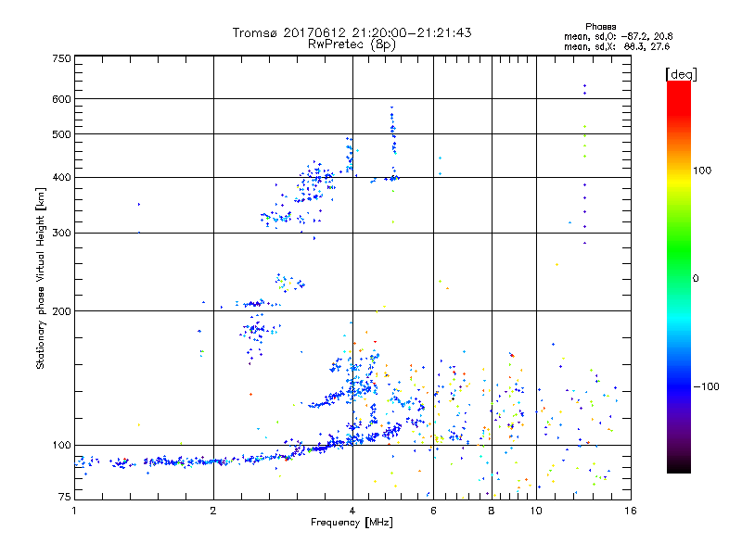Click the black bottom of the colorbar
Viewport: 742px width, 556px height.
(x=679, y=467)
